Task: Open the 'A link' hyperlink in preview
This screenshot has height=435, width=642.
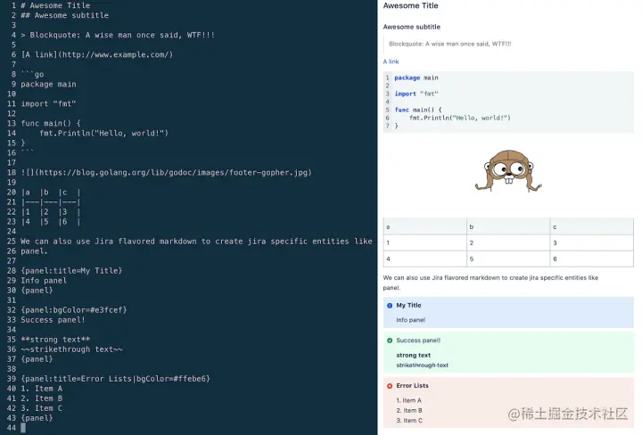Action: coord(391,62)
